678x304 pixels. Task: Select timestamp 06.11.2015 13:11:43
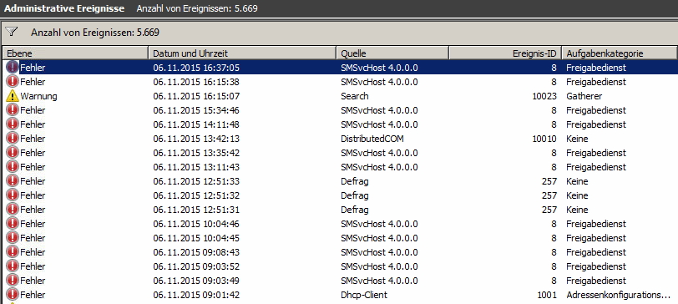pyautogui.click(x=196, y=167)
